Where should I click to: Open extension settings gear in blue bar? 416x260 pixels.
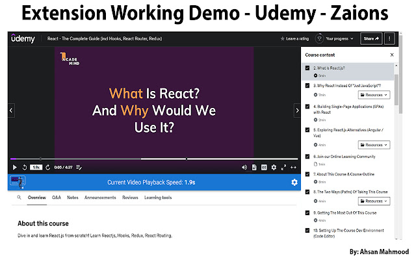click(294, 182)
